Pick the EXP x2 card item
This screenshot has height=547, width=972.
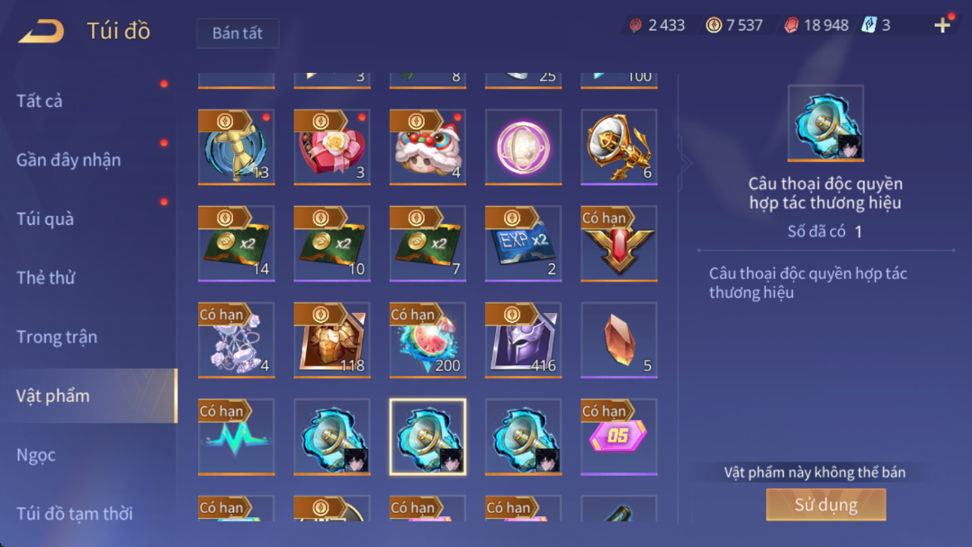(x=523, y=244)
